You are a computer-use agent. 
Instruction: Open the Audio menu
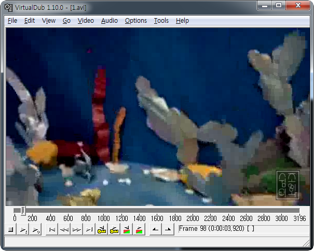point(110,21)
